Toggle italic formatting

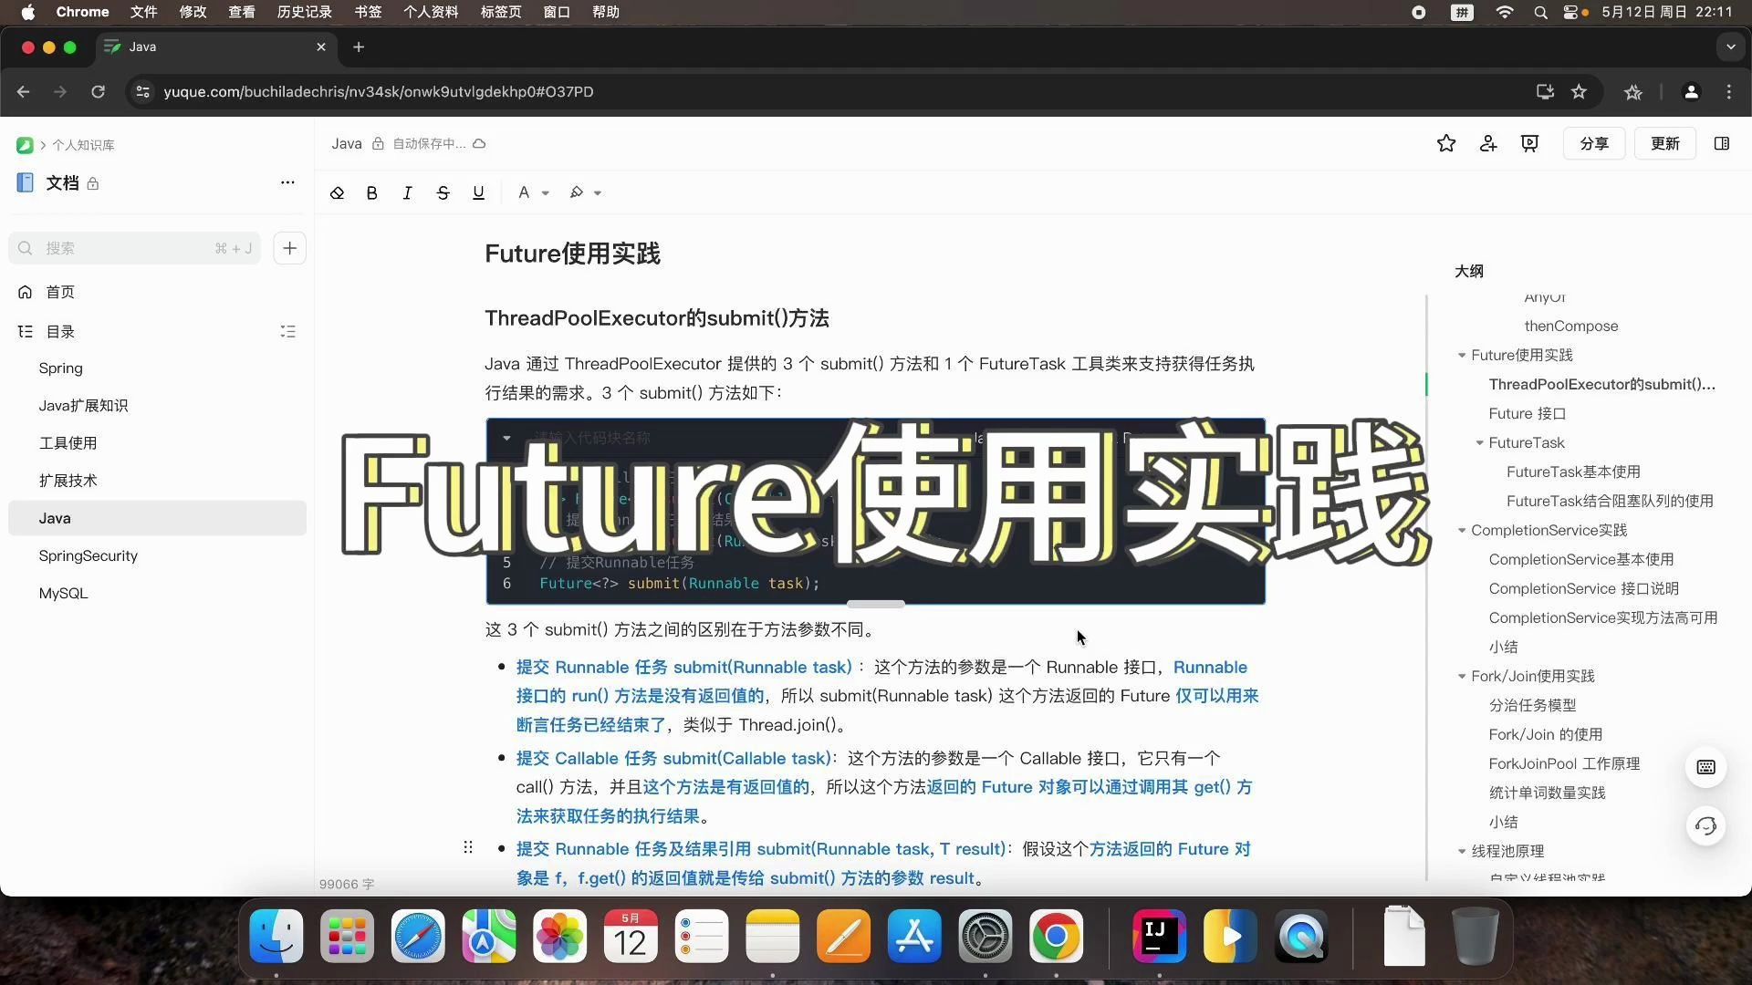tap(407, 192)
